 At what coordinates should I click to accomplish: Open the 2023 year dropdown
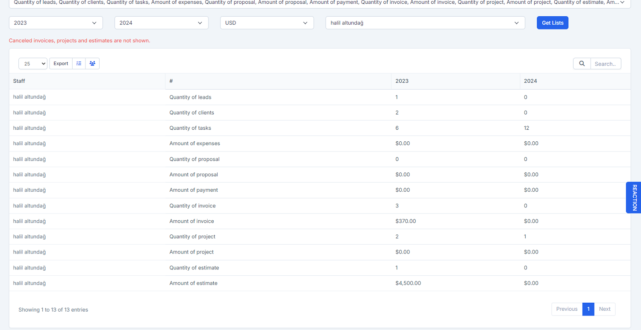pyautogui.click(x=56, y=23)
